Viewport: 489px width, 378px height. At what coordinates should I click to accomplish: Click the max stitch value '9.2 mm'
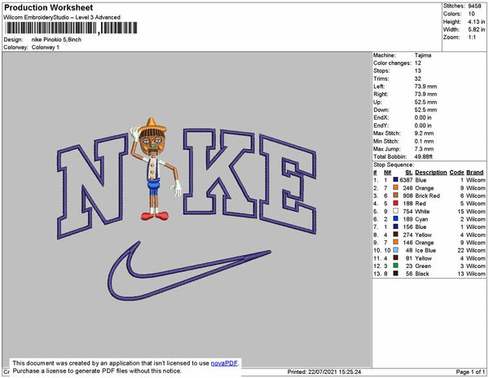pyautogui.click(x=424, y=133)
